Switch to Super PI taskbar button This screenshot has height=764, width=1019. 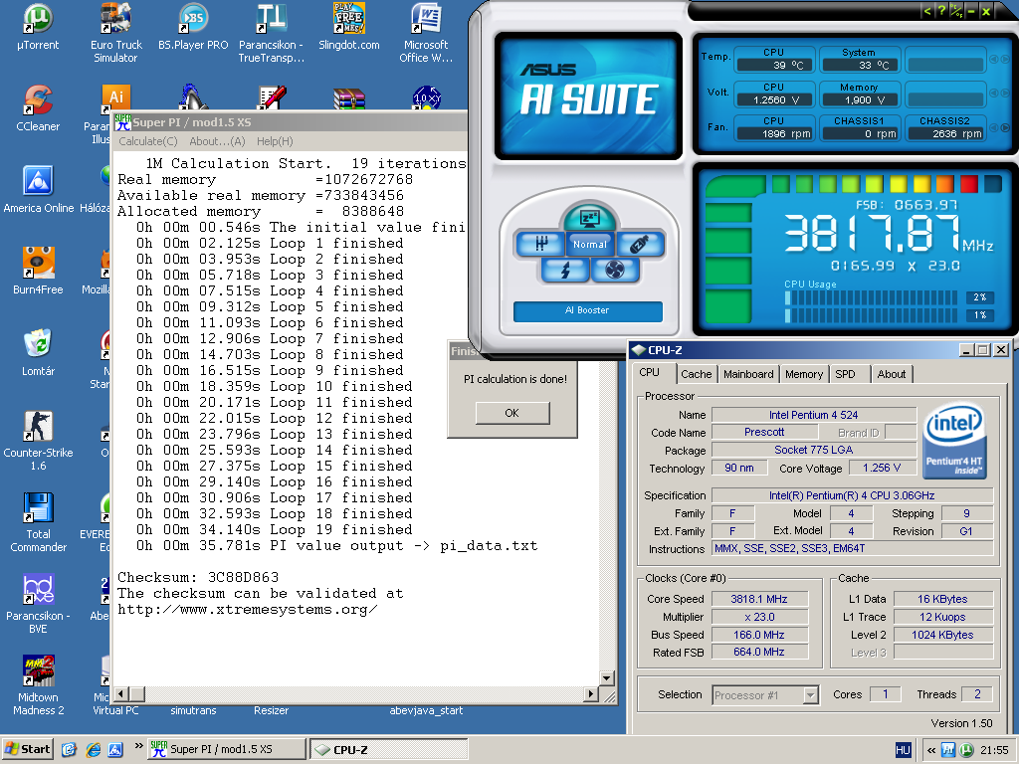(x=226, y=749)
